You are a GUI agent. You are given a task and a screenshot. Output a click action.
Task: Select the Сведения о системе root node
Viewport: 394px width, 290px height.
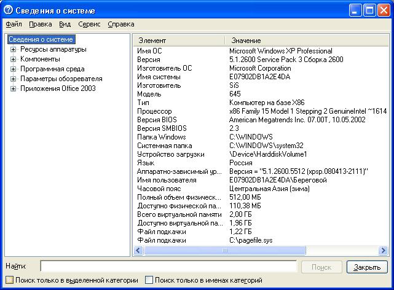(x=41, y=39)
